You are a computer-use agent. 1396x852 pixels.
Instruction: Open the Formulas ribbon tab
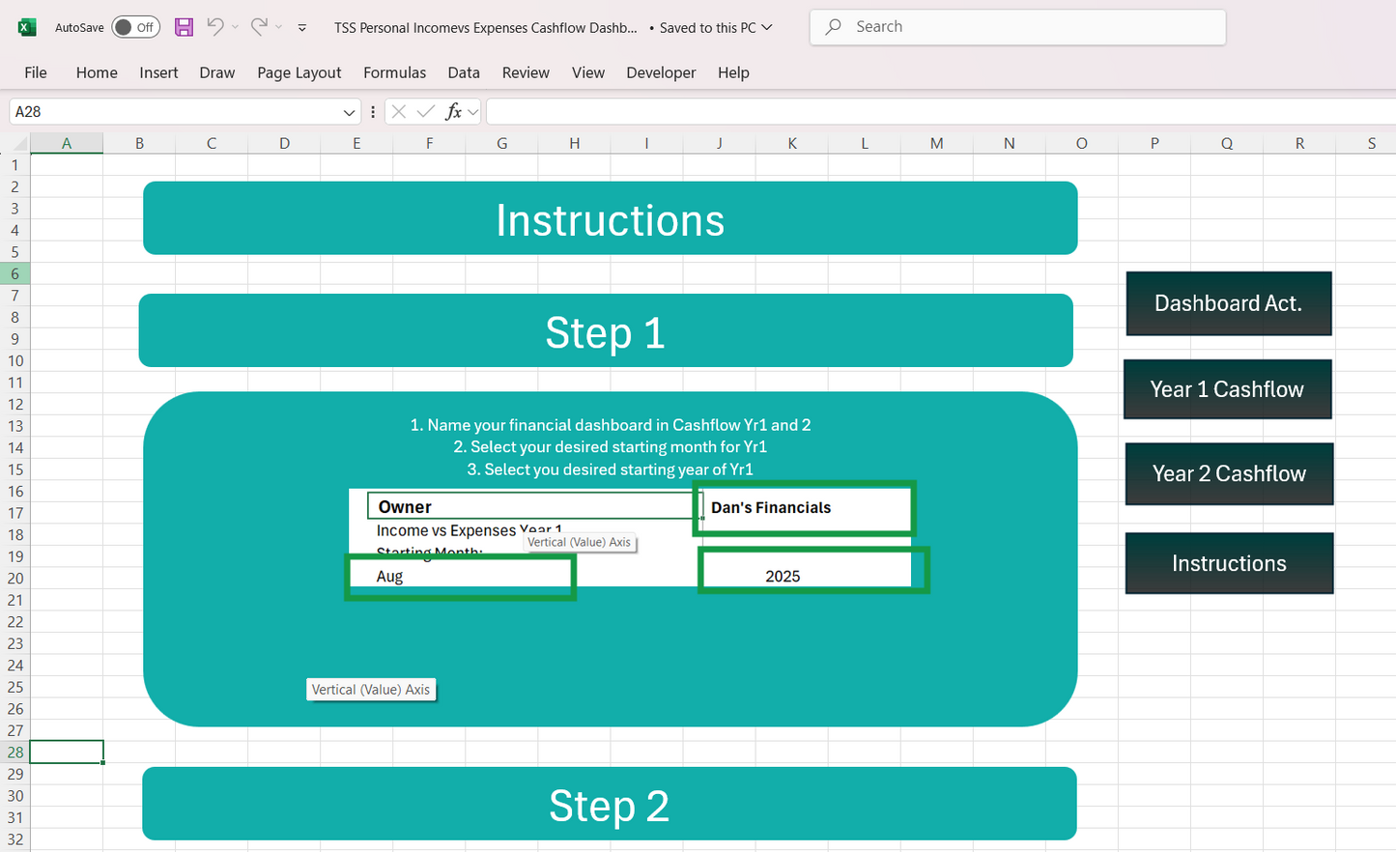[x=394, y=72]
